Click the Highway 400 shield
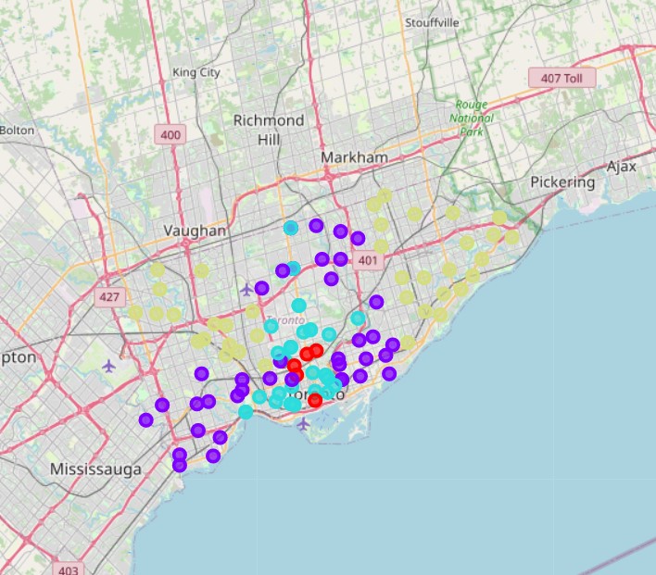 170,135
